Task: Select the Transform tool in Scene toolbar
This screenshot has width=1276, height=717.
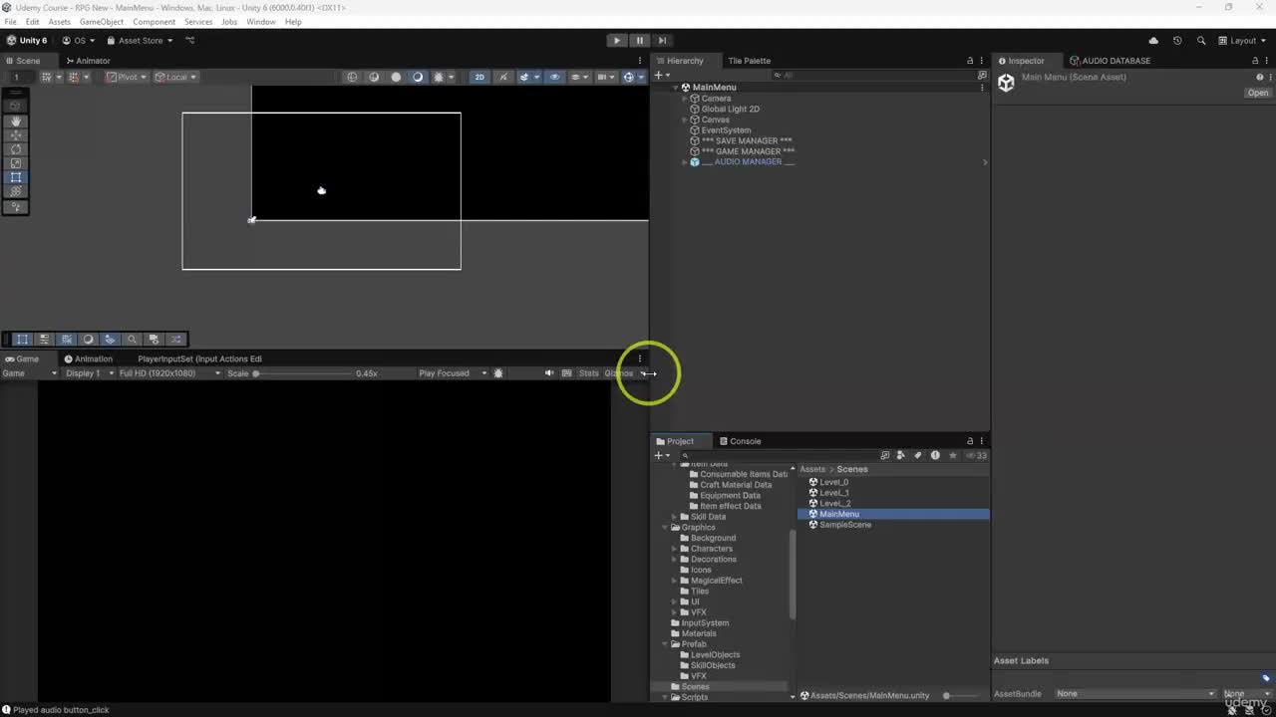Action: click(16, 191)
